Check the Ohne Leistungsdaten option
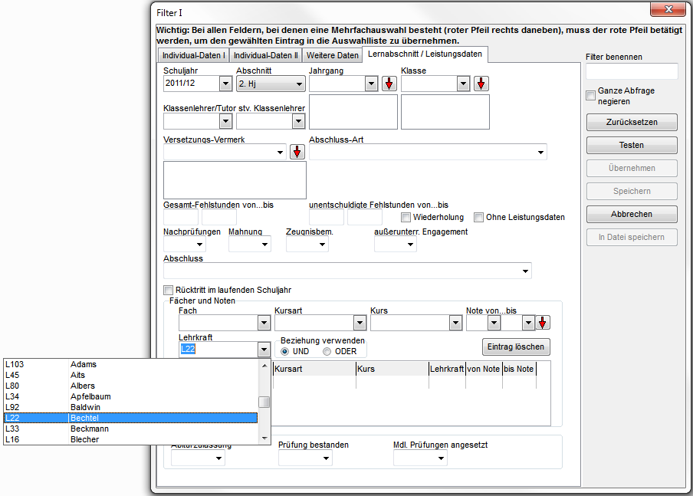The height and width of the screenshot is (496, 693). point(479,218)
